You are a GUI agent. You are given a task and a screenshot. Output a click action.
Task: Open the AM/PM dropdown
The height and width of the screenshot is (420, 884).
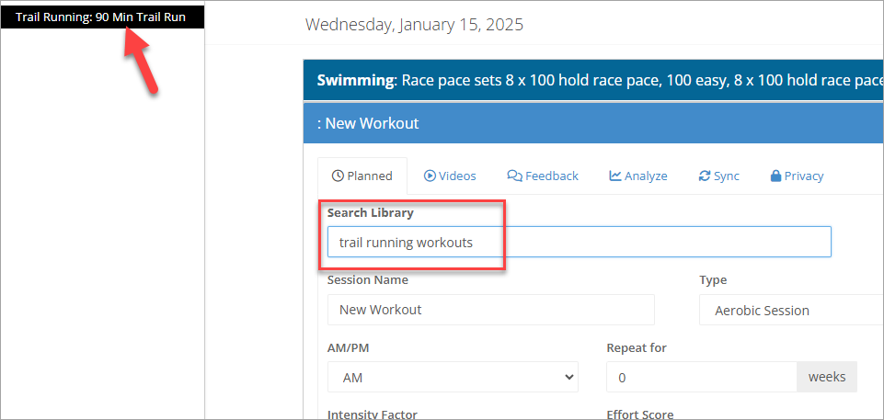point(453,377)
